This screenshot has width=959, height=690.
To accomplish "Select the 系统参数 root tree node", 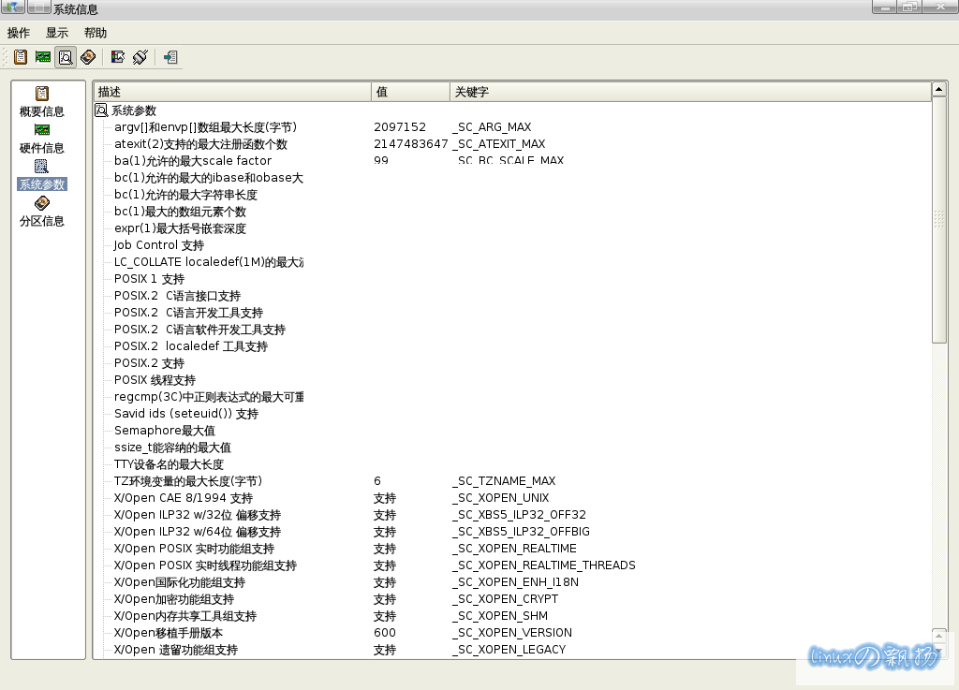I will [x=134, y=110].
